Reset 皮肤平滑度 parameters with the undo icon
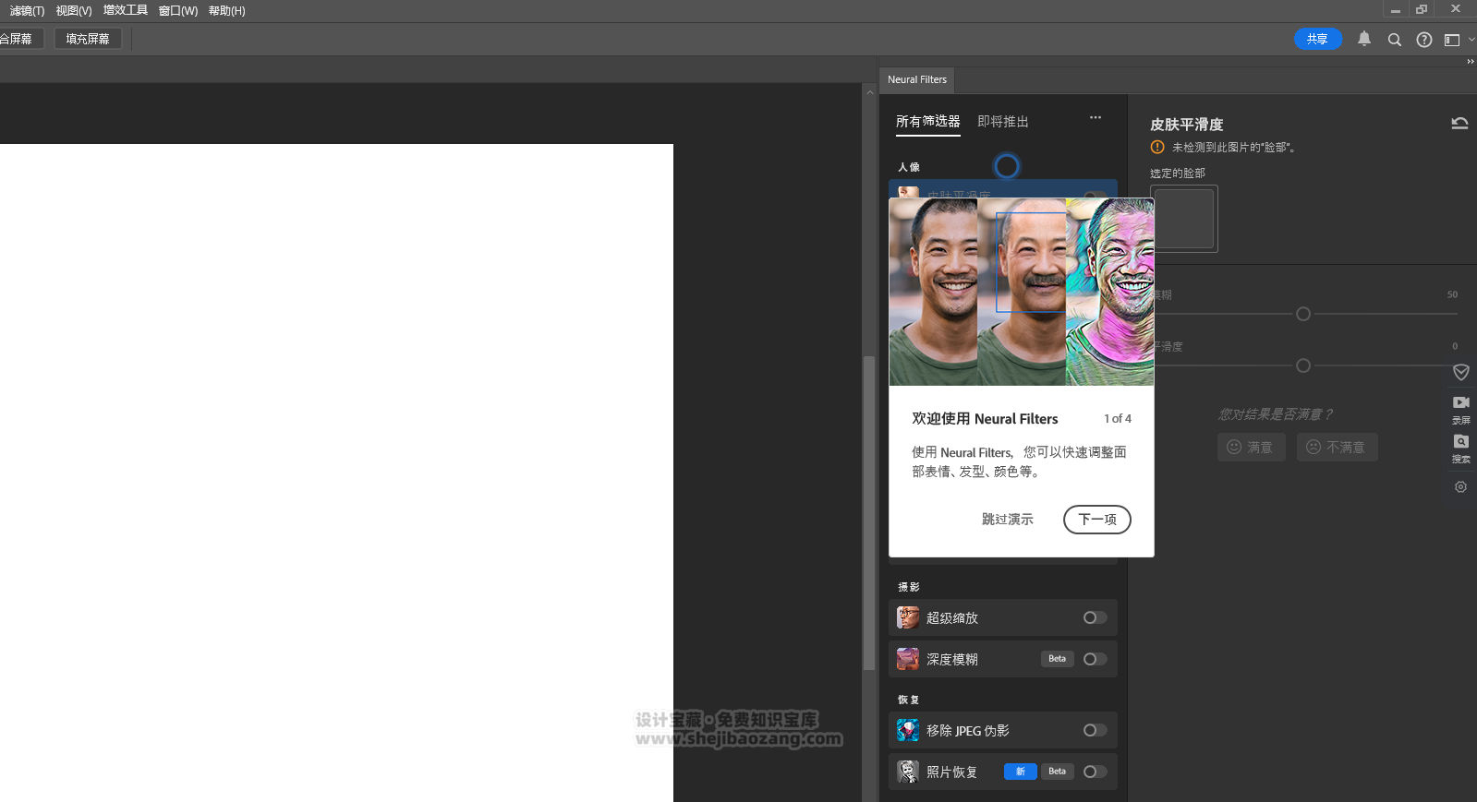The image size is (1477, 802). tap(1459, 123)
